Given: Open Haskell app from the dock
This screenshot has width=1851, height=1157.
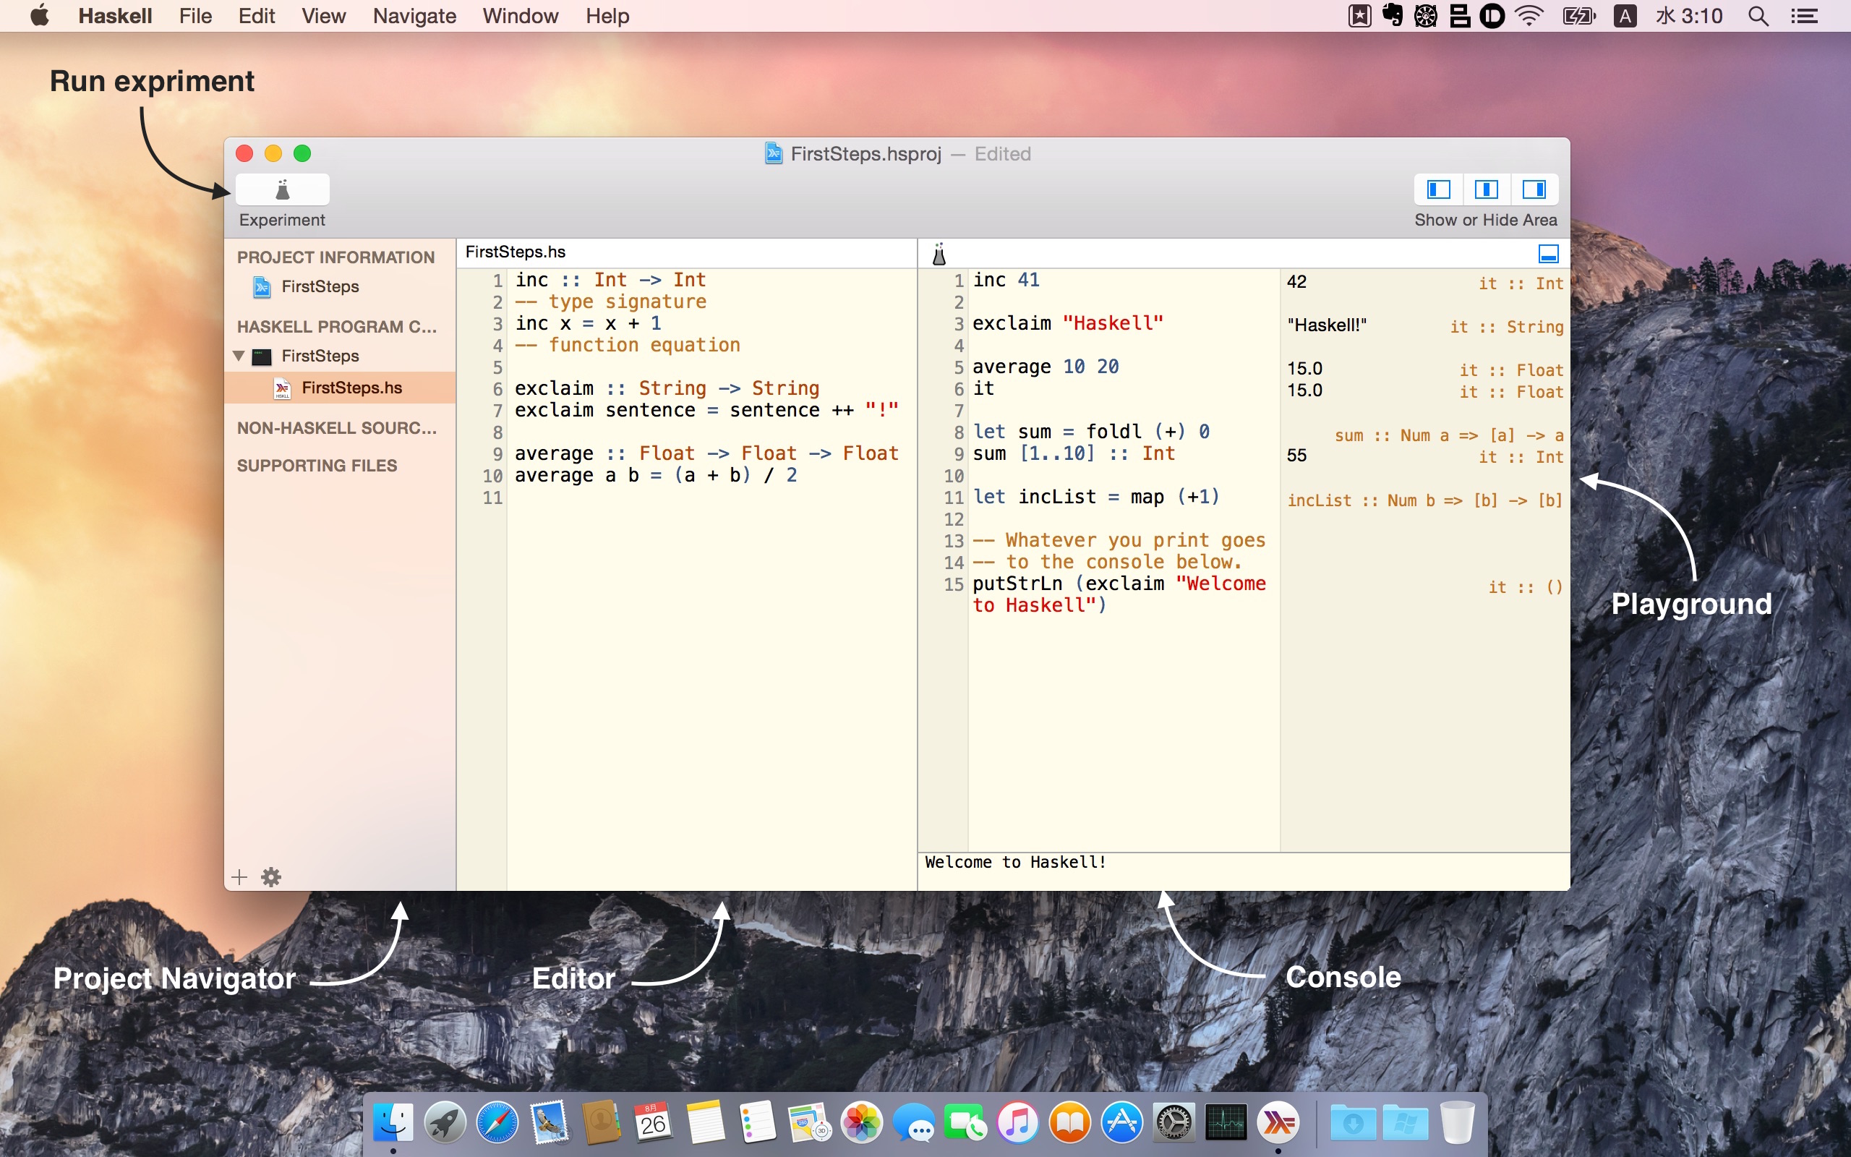Looking at the screenshot, I should (x=1278, y=1123).
